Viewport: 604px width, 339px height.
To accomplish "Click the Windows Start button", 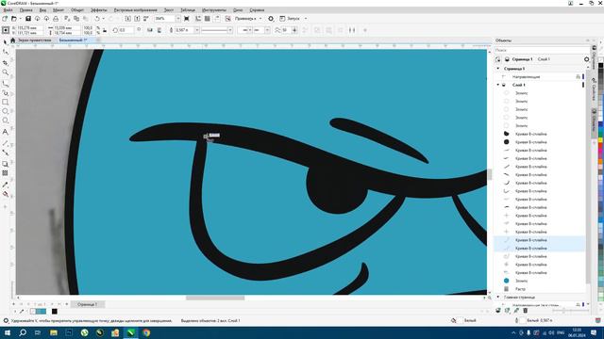I will pos(7,332).
